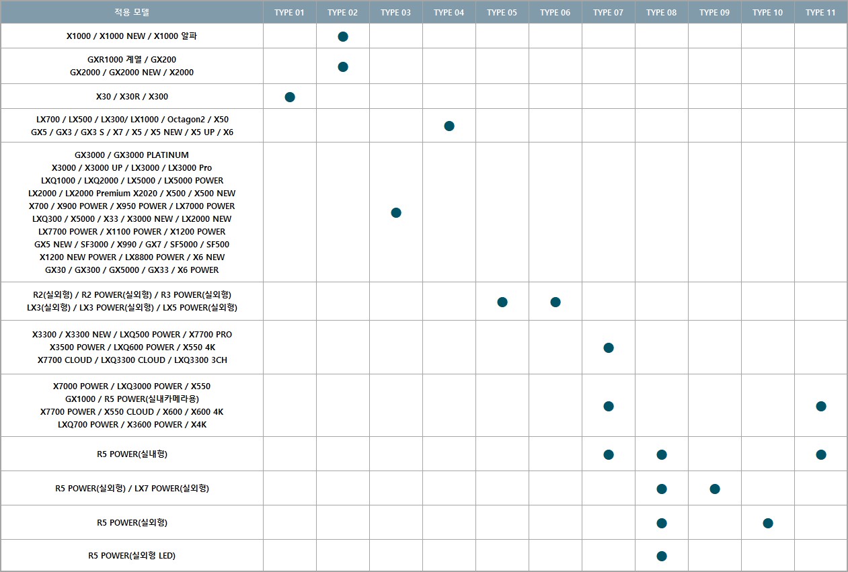Click the TYPE 01 dot for X30 / X30R / X300

tap(290, 97)
